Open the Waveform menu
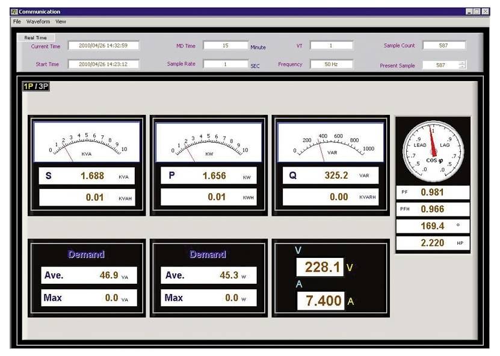This screenshot has width=500, height=356. coord(39,22)
